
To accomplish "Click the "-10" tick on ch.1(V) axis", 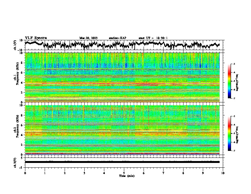I will 21,50.
